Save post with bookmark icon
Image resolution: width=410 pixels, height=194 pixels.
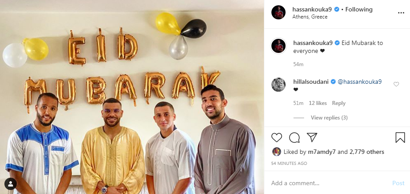400,137
